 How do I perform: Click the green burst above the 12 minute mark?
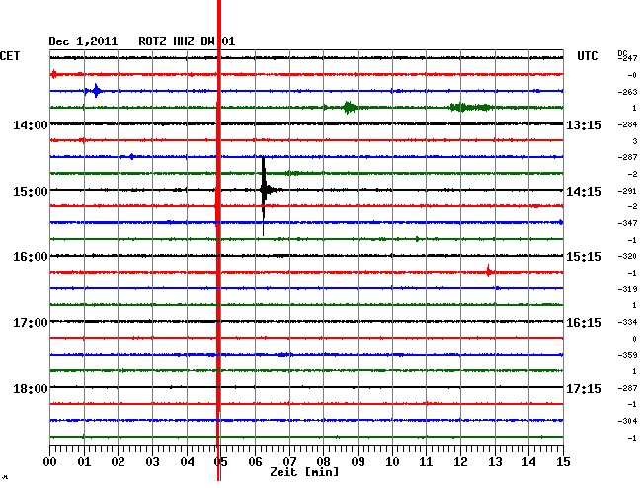click(x=469, y=108)
